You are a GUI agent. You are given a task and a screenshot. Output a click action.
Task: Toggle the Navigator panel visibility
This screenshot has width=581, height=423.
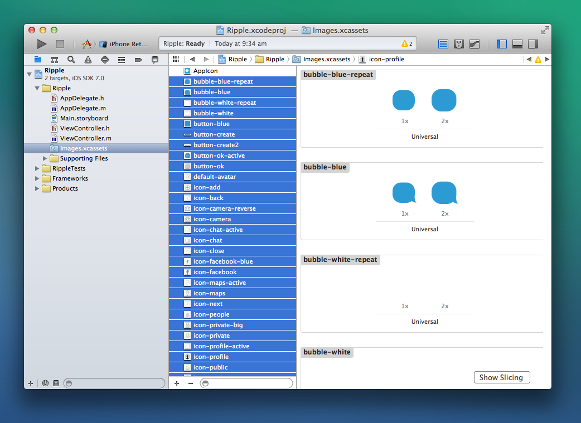point(501,43)
